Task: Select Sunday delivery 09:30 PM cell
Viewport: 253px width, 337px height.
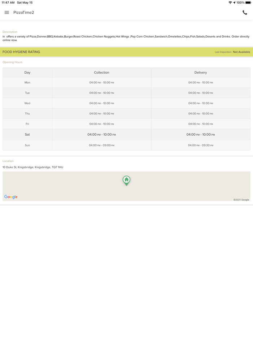Action: click(201, 145)
